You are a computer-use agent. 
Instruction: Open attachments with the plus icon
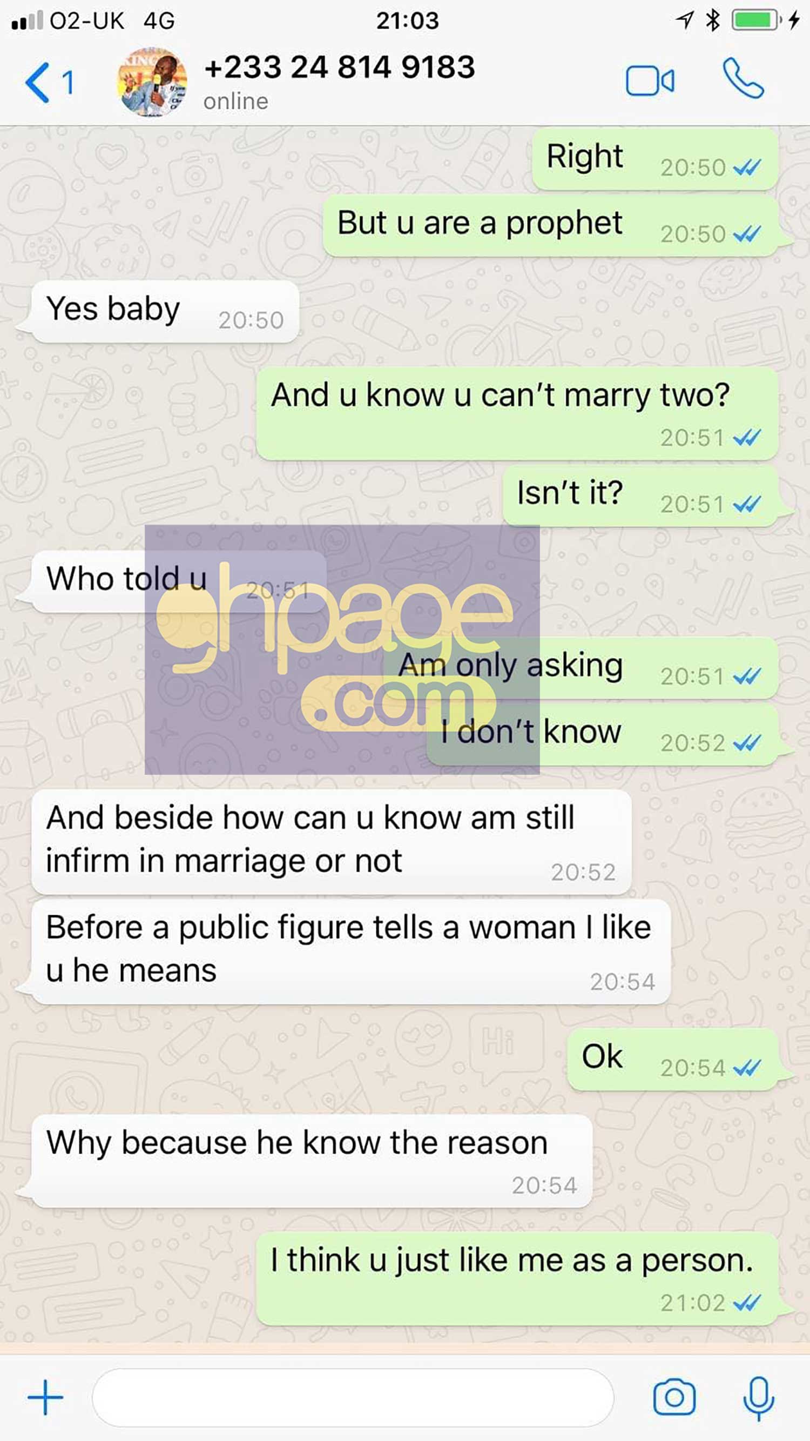45,1397
